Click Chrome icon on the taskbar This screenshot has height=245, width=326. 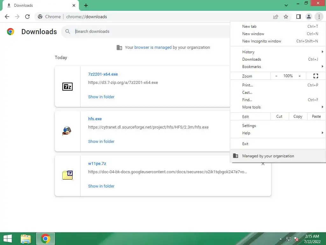(x=46, y=239)
